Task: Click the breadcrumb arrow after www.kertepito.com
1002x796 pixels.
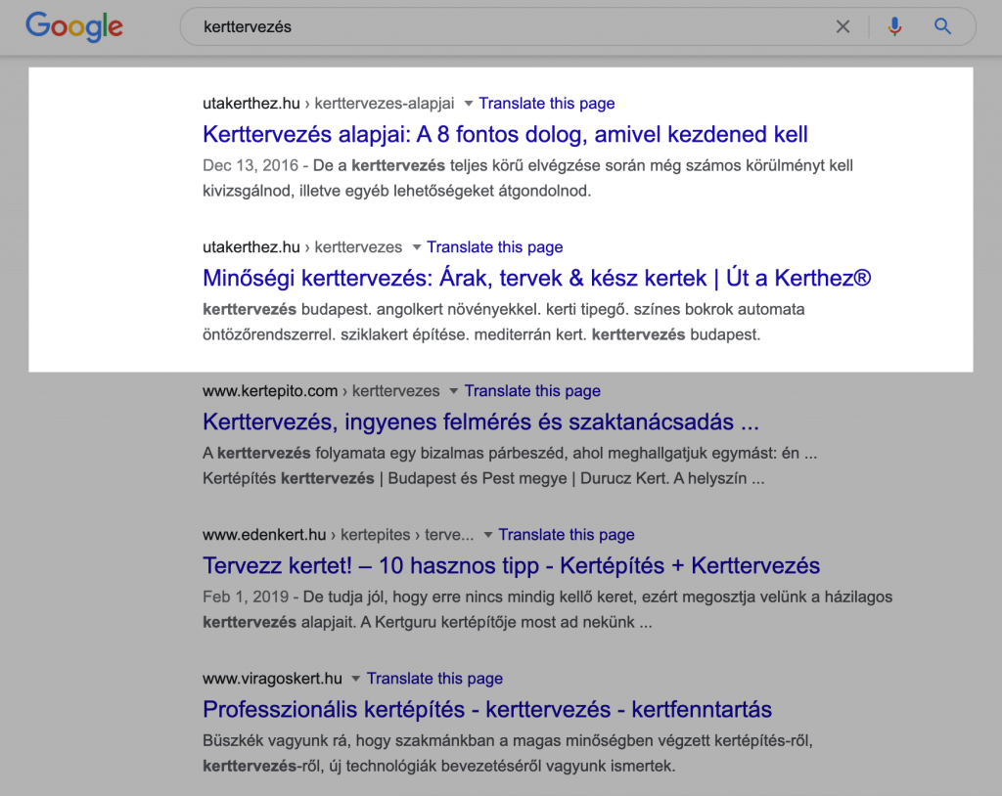Action: pos(346,390)
